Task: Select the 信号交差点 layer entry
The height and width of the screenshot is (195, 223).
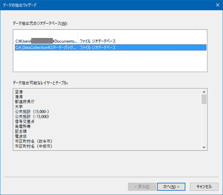Action: (25, 121)
